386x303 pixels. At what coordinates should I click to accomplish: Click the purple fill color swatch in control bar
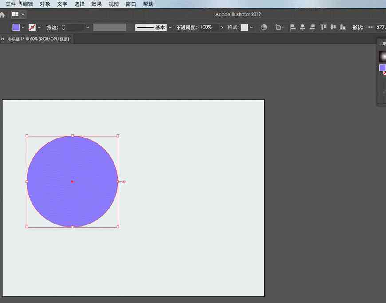pyautogui.click(x=16, y=27)
